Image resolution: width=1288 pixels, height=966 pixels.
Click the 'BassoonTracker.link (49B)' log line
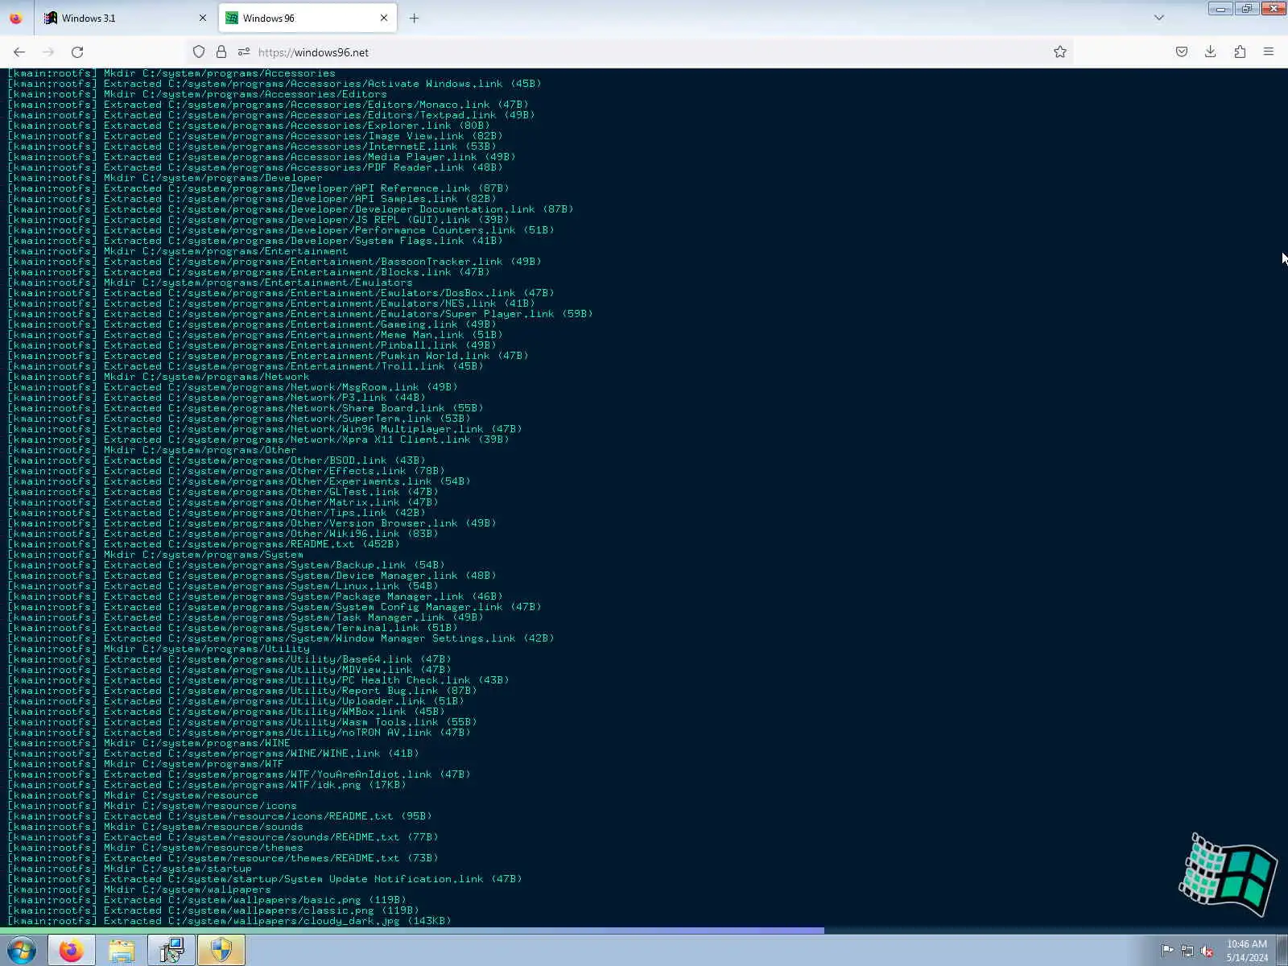point(275,262)
